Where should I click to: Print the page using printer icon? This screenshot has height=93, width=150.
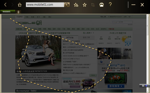coord(101,5)
